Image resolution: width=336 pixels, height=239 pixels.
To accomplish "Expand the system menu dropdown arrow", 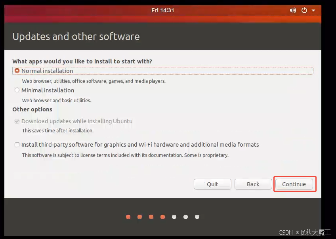I will point(313,10).
